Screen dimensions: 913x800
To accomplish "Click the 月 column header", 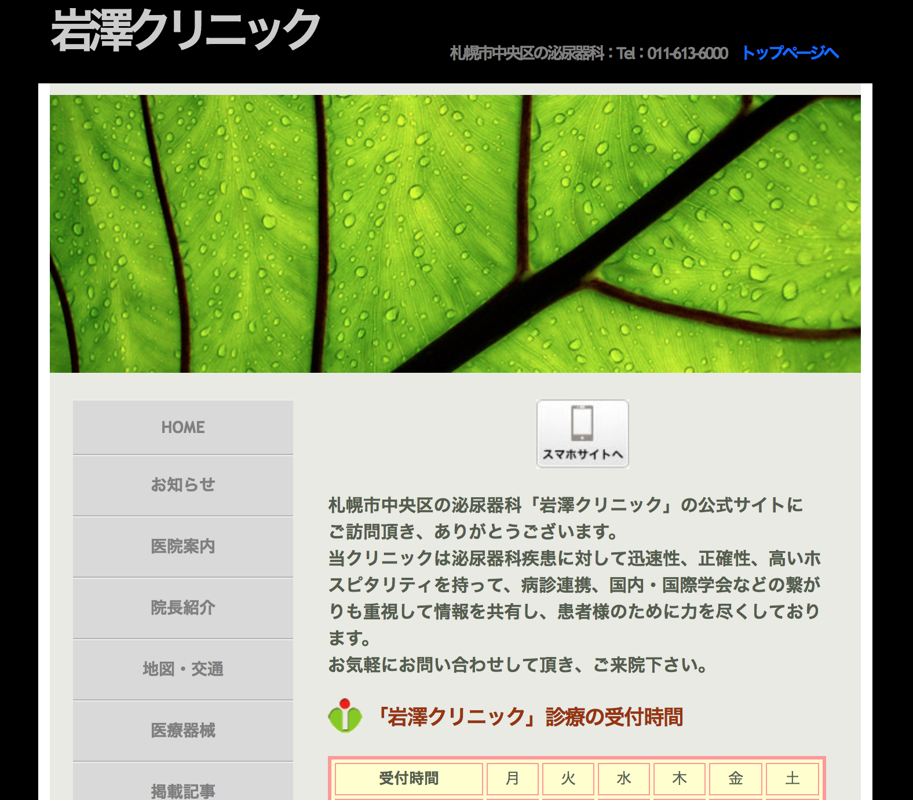I will 513,779.
